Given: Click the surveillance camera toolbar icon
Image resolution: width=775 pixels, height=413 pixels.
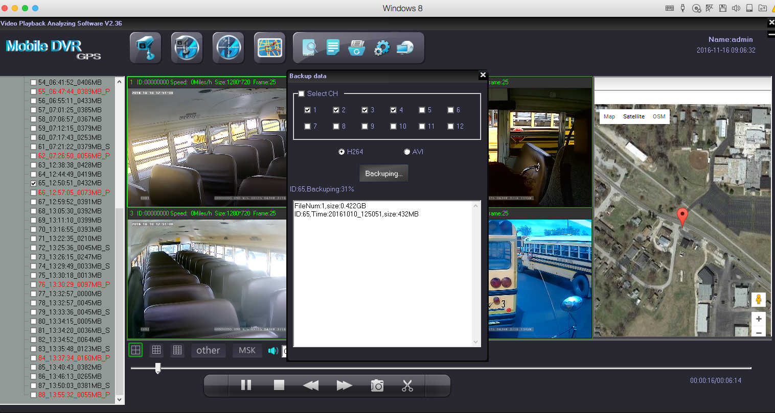Looking at the screenshot, I should click(146, 48).
